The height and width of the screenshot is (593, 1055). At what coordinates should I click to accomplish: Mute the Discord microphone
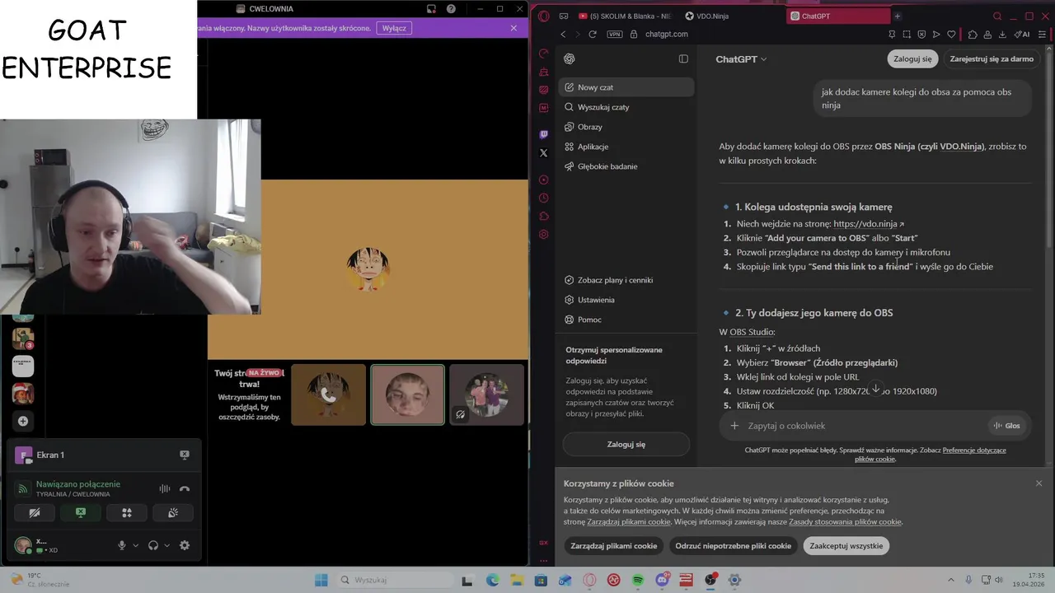[x=122, y=545]
